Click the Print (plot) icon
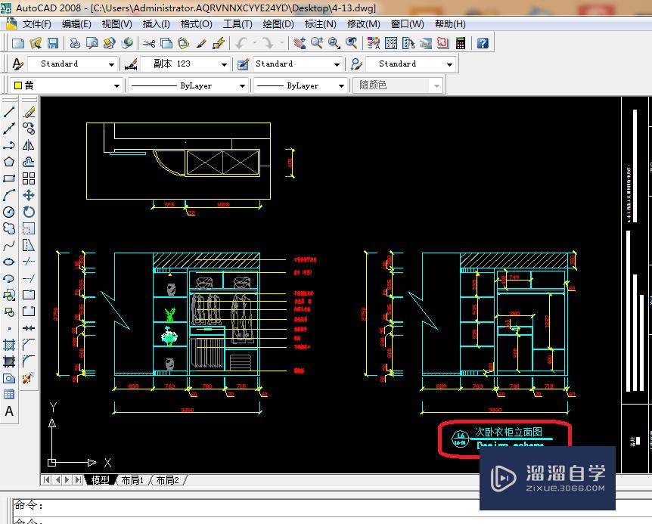 point(75,43)
